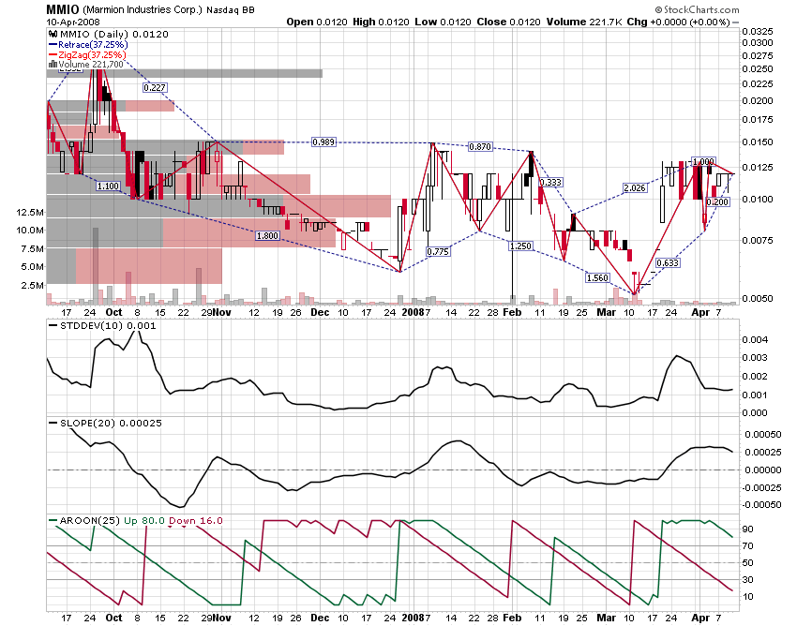Click the Nasdaq BB exchange label

pyautogui.click(x=231, y=9)
